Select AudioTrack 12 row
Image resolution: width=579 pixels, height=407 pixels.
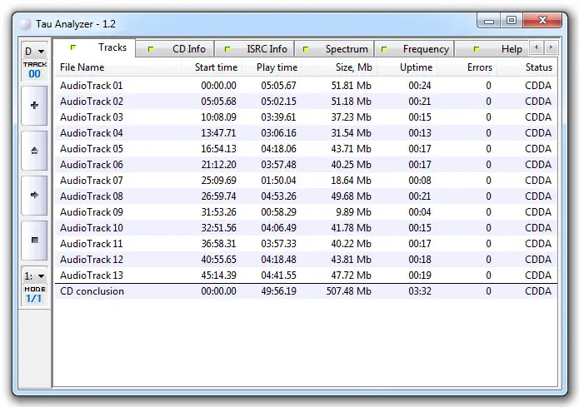(306, 260)
